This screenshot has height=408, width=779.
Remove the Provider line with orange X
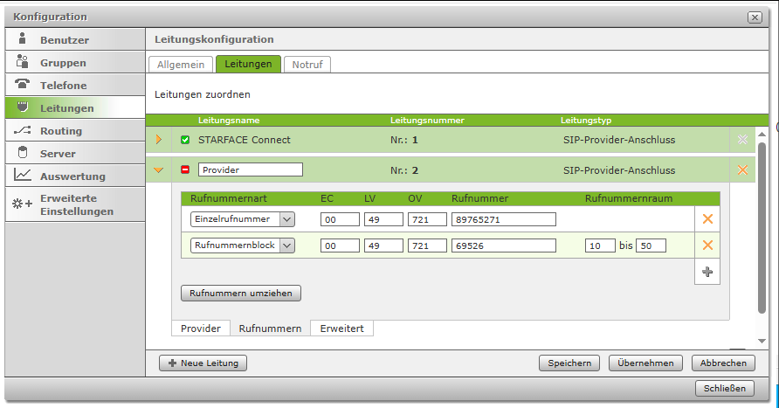point(742,169)
